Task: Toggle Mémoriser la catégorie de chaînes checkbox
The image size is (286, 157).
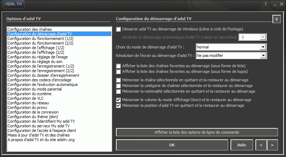Action: click(118, 86)
